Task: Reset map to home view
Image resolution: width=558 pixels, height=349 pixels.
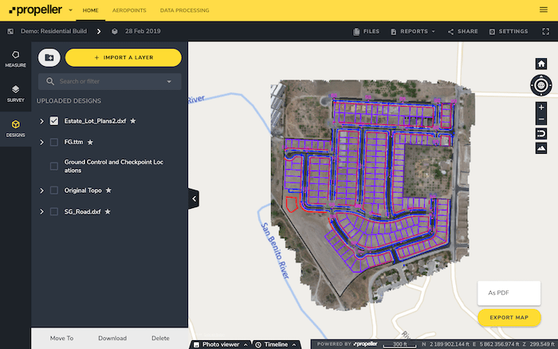Action: tap(541, 64)
